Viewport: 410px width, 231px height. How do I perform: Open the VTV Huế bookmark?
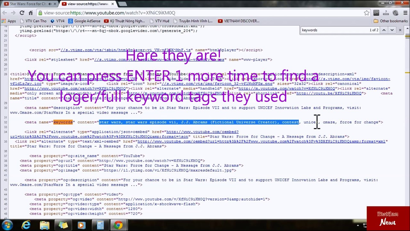coord(159,21)
